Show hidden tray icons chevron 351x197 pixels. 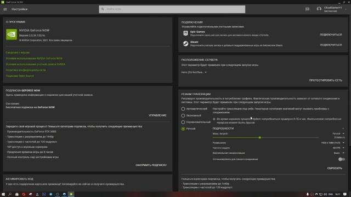point(316,194)
